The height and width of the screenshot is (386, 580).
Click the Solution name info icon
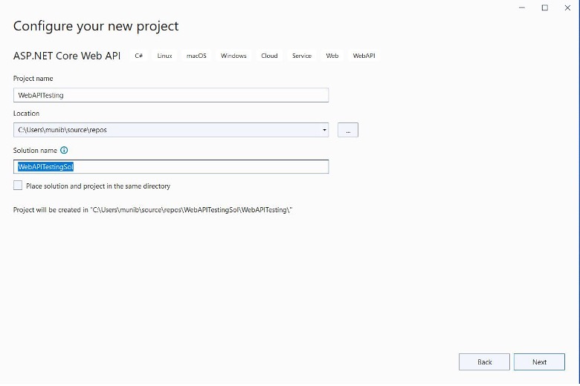click(64, 150)
